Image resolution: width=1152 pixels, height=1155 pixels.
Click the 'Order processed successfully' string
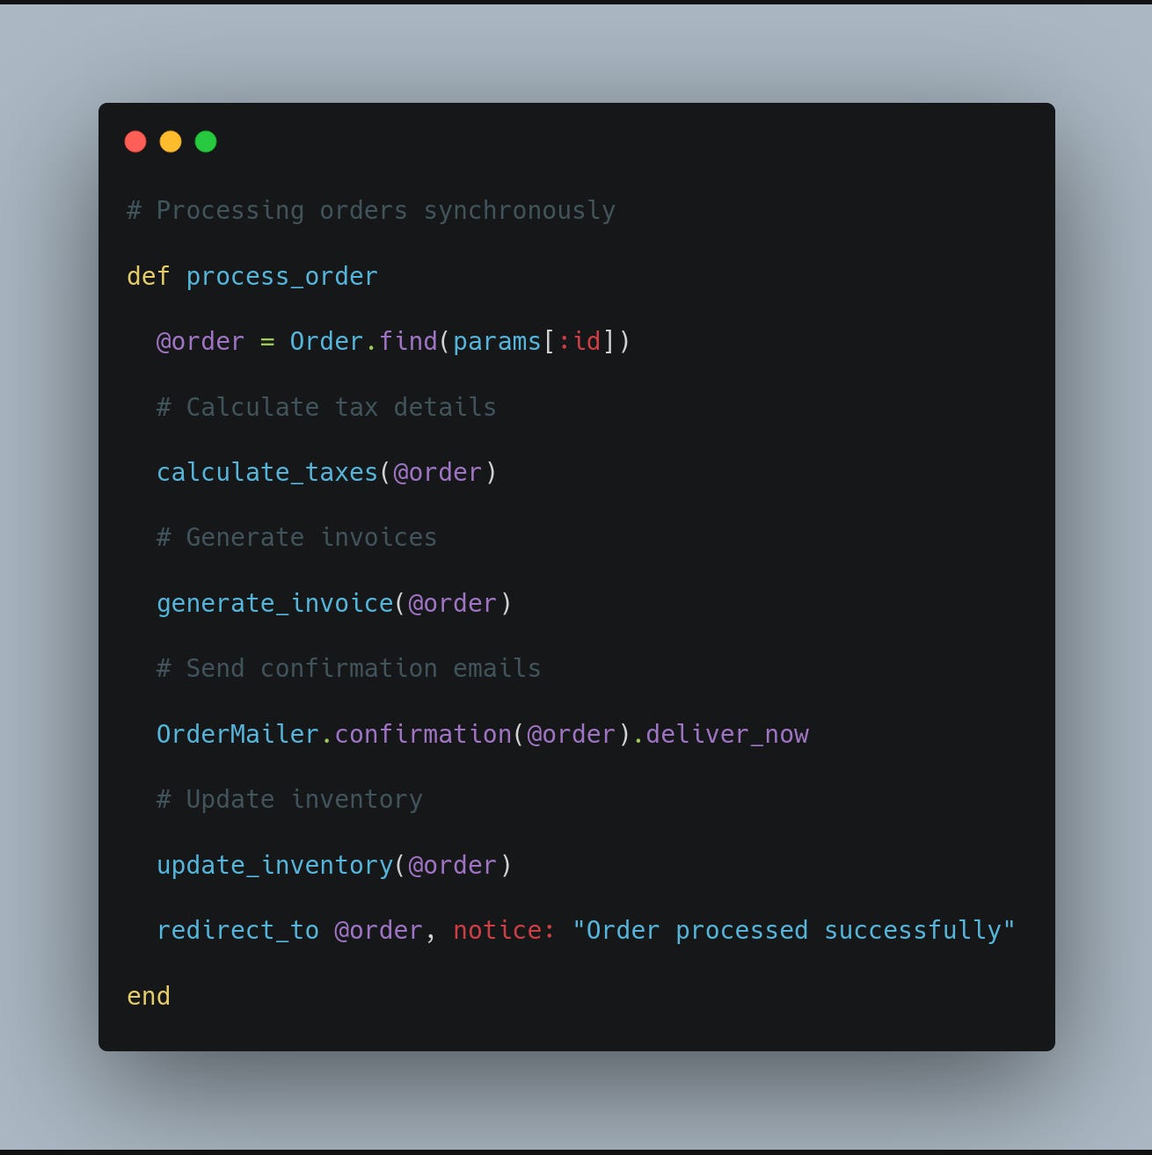794,931
